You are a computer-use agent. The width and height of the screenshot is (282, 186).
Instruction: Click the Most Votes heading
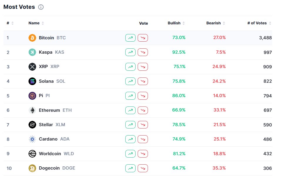click(x=19, y=7)
